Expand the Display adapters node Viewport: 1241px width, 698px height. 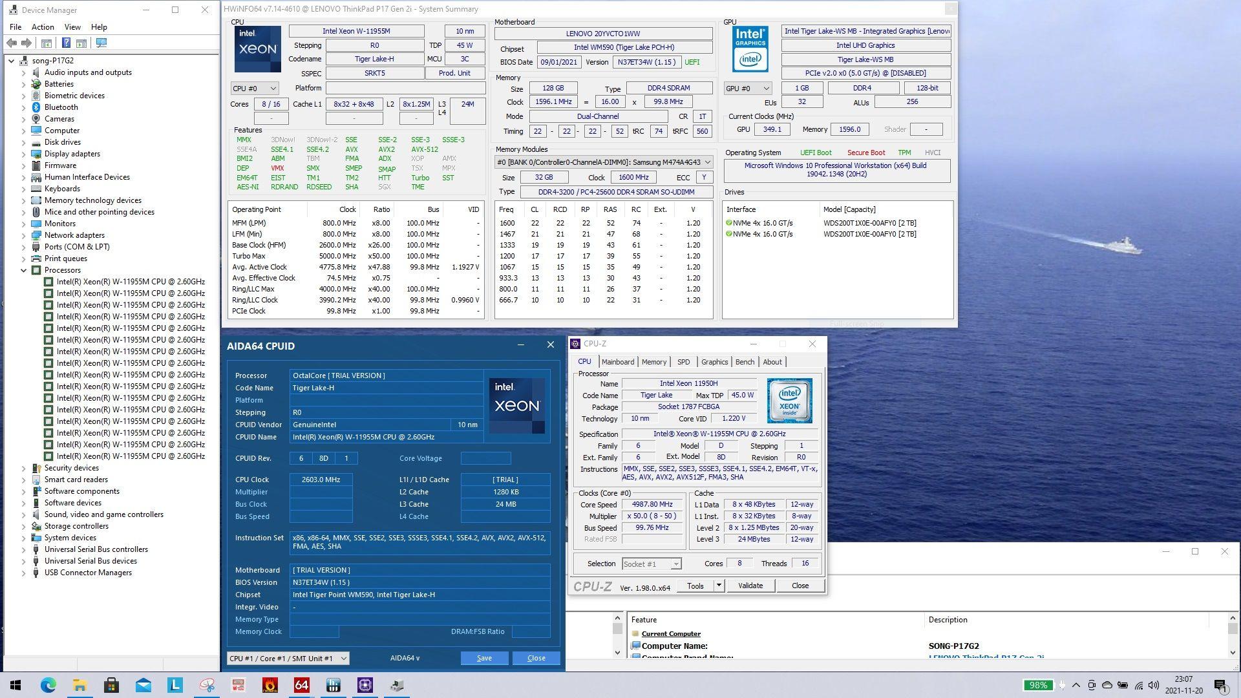[24, 154]
